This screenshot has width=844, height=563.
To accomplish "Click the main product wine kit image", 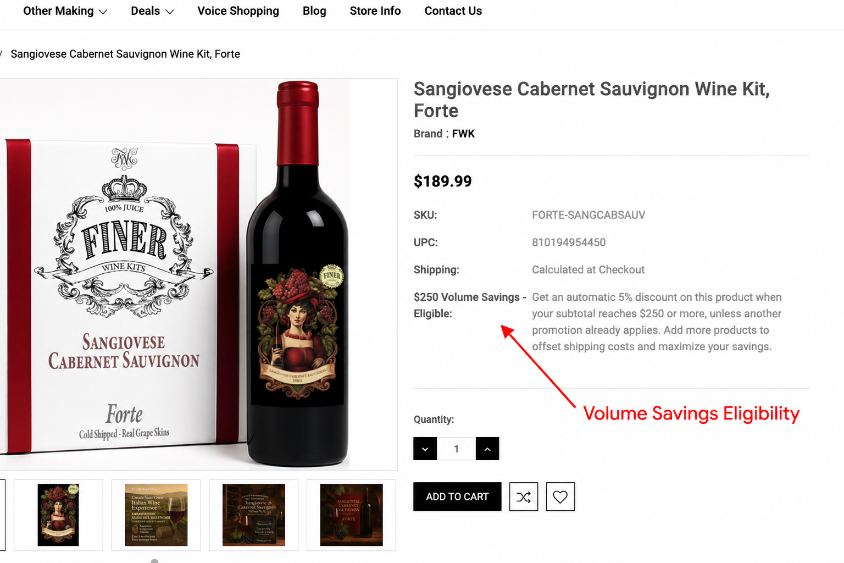I will [x=198, y=274].
